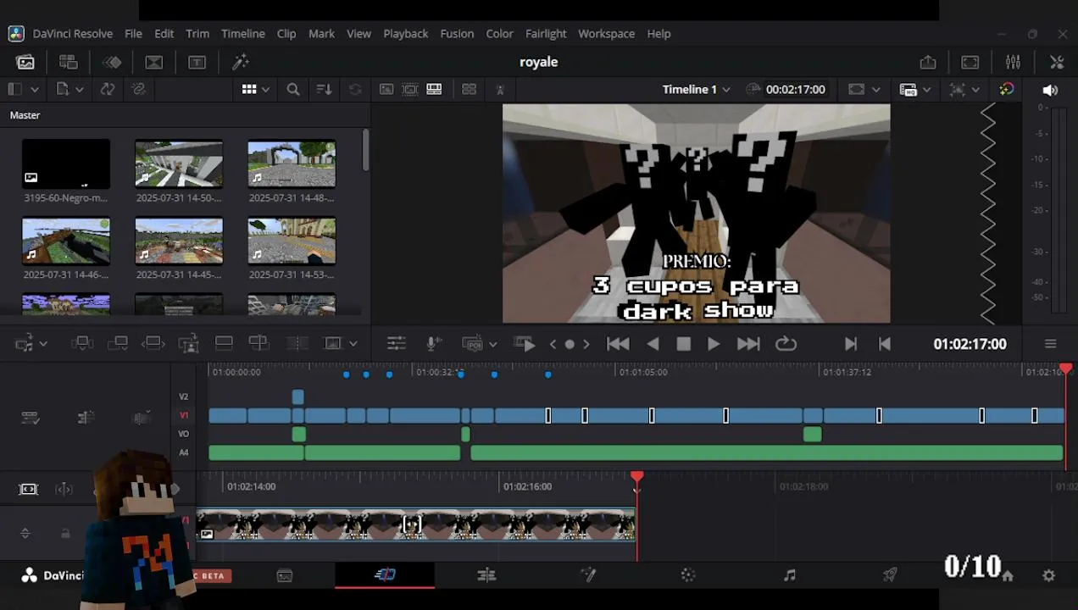The image size is (1078, 610).
Task: Play in reverse
Action: [653, 343]
